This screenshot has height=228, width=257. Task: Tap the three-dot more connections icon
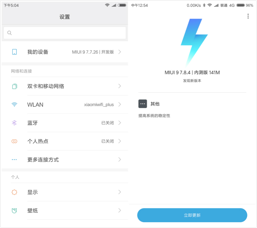[14, 160]
